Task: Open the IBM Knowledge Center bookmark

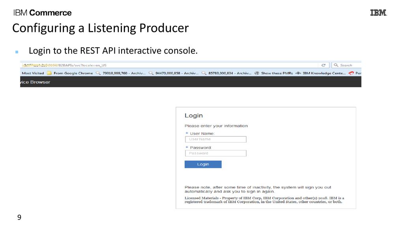Action: [321, 73]
